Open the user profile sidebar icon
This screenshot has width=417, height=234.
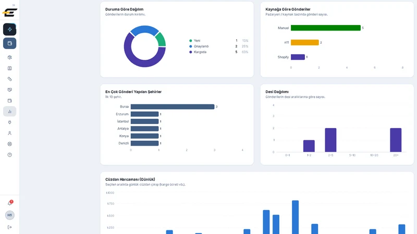point(9,133)
